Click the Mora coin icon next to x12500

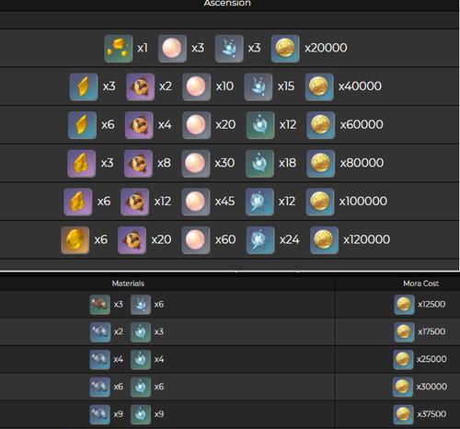(404, 305)
